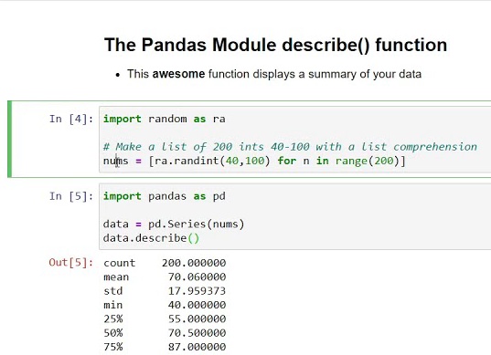Click the bold word 'awesome' in bullet
Image resolution: width=491 pixels, height=355 pixels.
(x=178, y=74)
